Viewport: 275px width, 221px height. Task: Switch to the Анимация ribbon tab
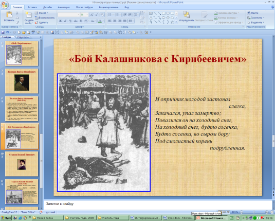[64, 7]
